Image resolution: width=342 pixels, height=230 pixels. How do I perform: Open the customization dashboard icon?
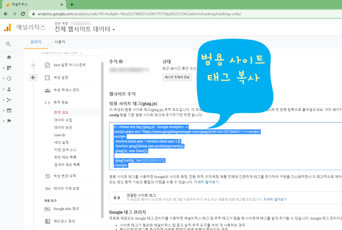[9, 68]
